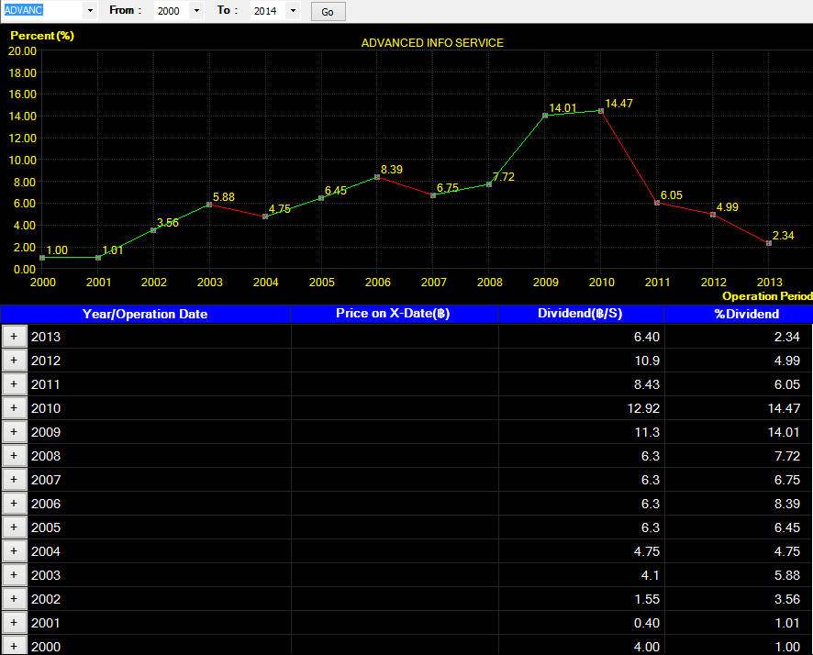Open the To year dropdown
This screenshot has width=813, height=655.
tap(293, 10)
